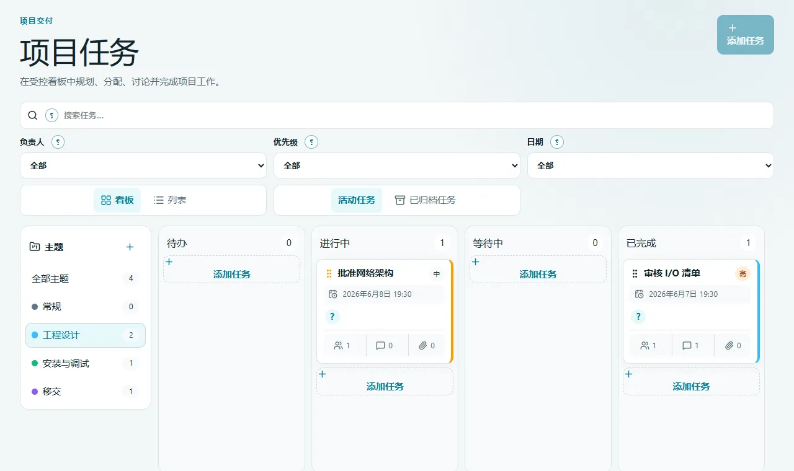Image resolution: width=794 pixels, height=471 pixels.
Task: Click attachments icon on 批准网络架构 card
Action: (423, 346)
